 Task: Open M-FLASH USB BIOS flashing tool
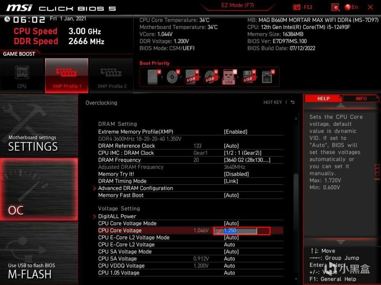(x=39, y=254)
